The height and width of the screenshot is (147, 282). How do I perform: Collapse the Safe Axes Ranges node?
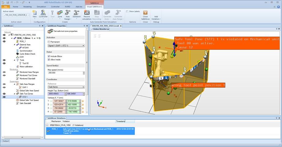pos(15,84)
